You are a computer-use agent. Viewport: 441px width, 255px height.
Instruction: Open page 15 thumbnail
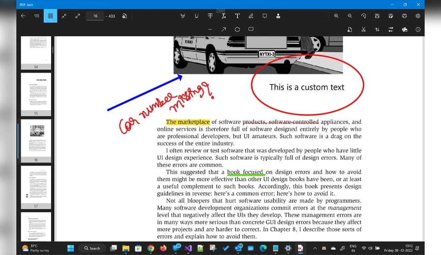[x=36, y=93]
